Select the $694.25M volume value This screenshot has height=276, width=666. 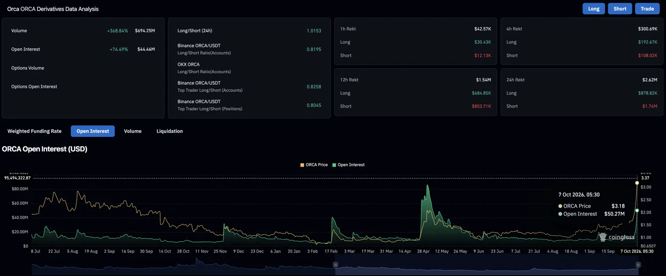145,31
